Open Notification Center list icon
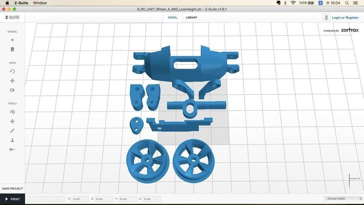 (355, 3)
